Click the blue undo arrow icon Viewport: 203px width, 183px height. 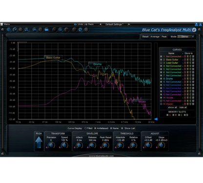pos(76,24)
